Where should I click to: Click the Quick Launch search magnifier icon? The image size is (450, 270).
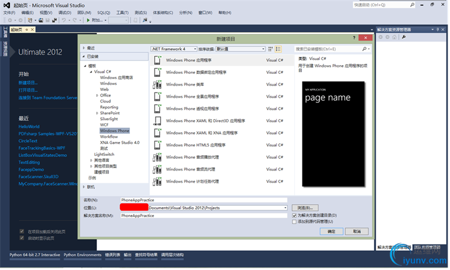pyautogui.click(x=413, y=5)
